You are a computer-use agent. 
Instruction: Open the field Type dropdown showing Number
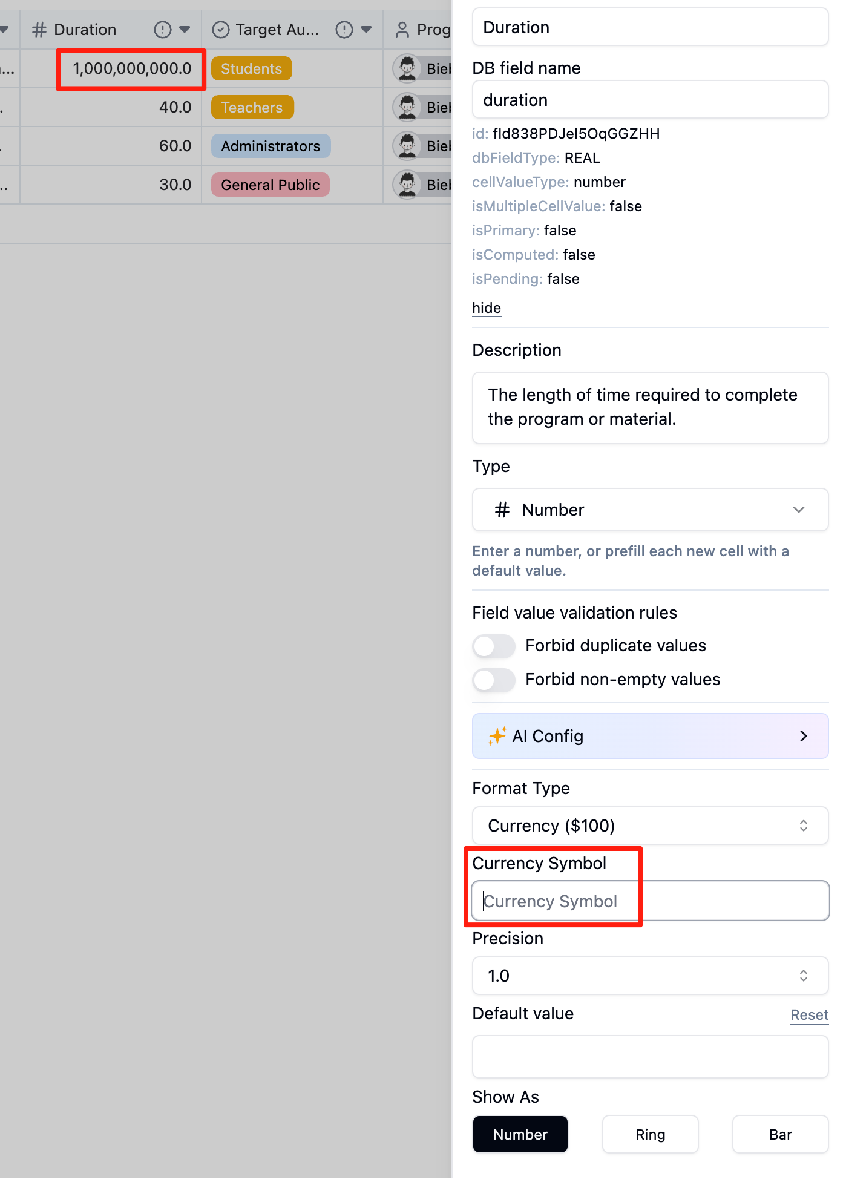650,510
